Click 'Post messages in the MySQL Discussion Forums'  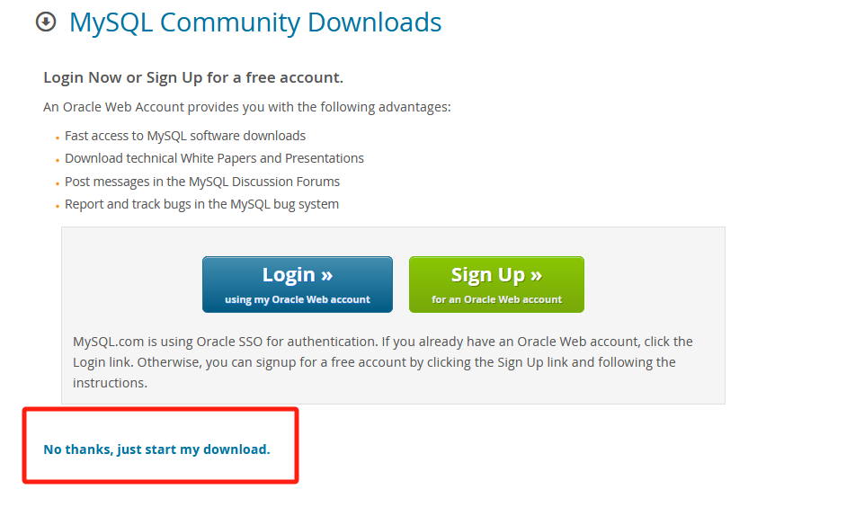tap(202, 182)
